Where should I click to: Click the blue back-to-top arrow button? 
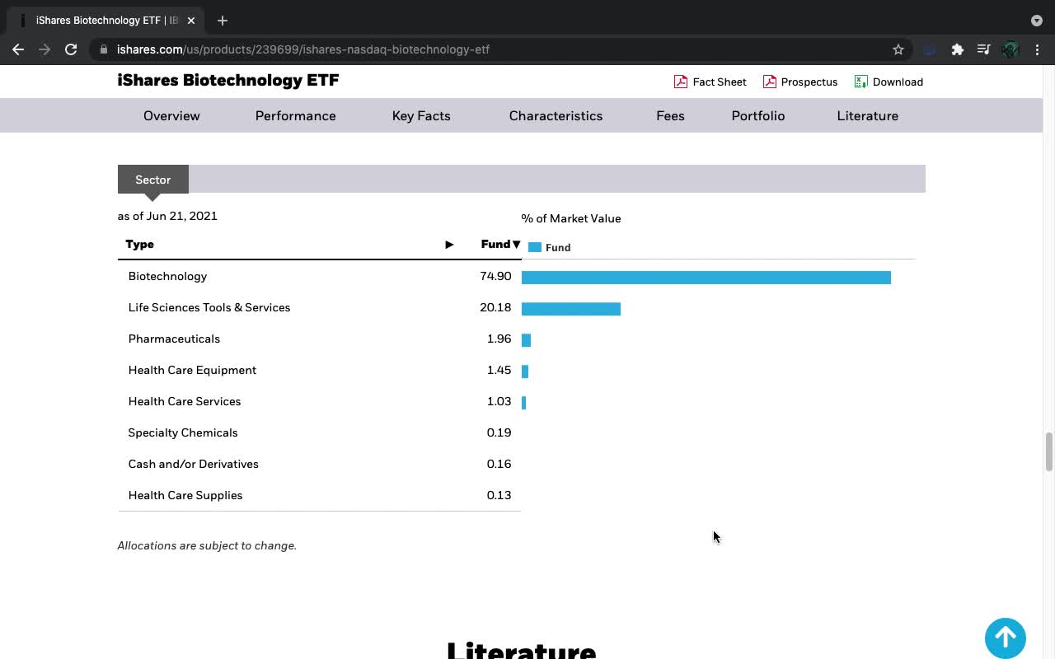pos(1006,638)
